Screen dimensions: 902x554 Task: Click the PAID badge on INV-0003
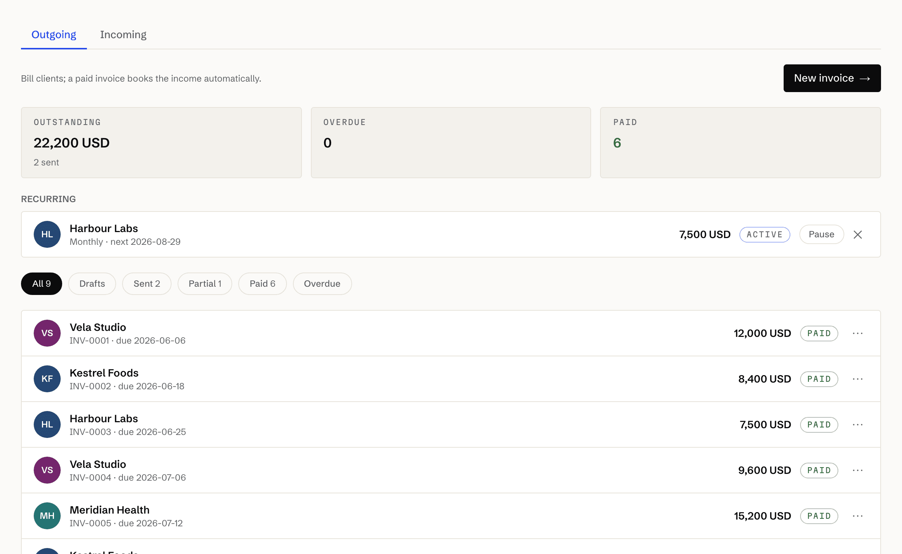819,424
